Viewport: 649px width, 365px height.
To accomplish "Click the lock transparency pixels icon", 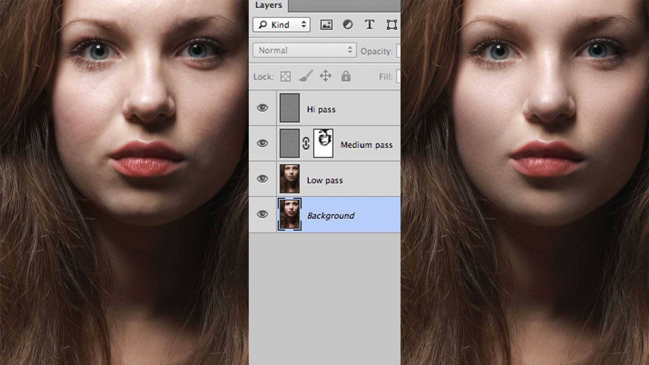I will 285,76.
